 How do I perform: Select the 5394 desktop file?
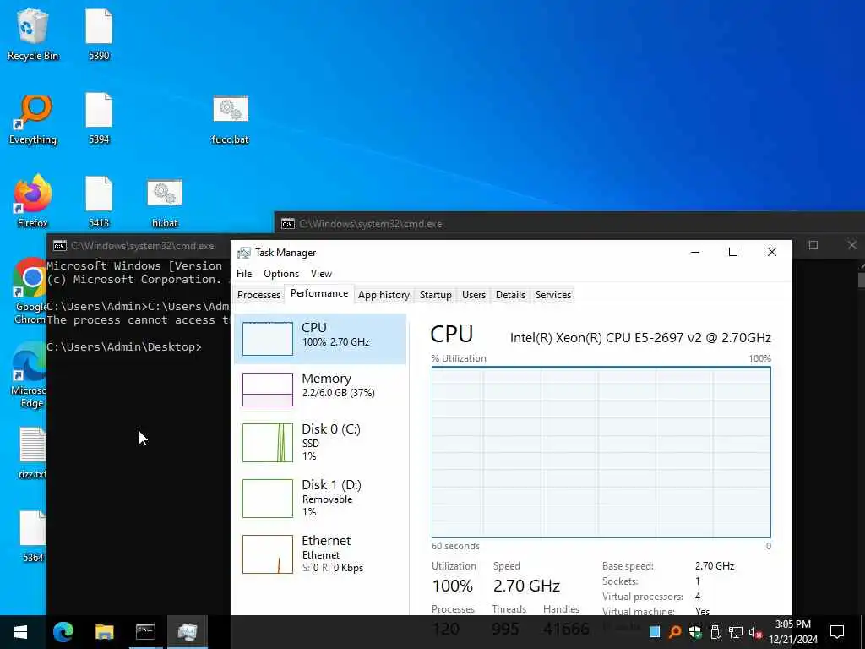coord(99,118)
